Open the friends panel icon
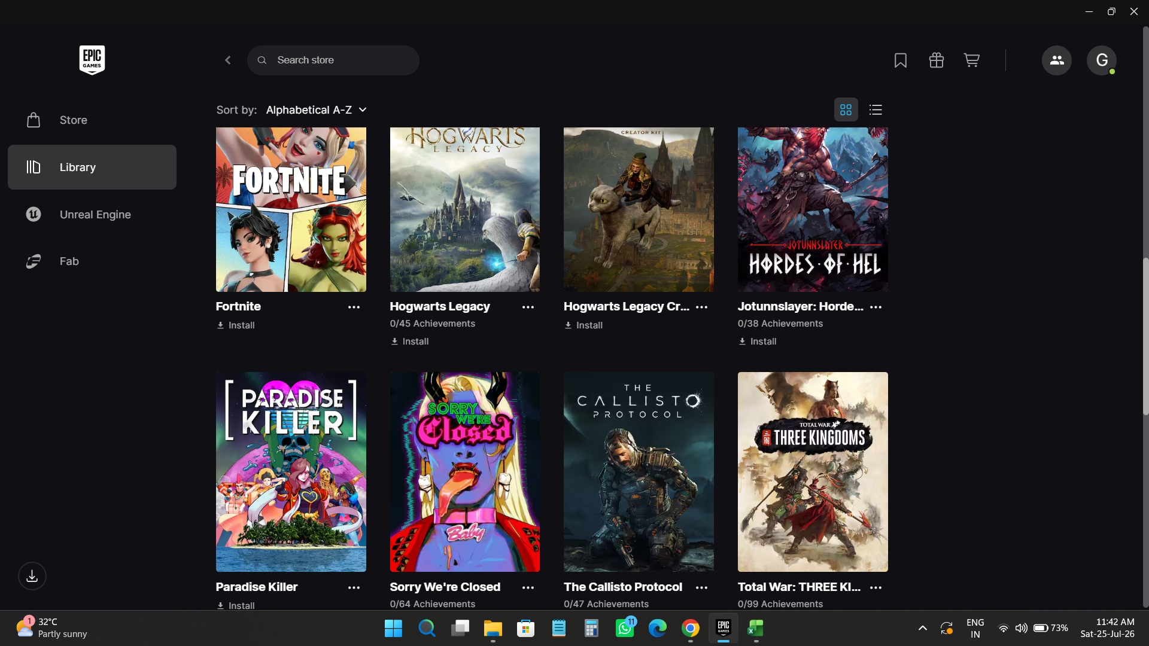The height and width of the screenshot is (646, 1149). pyautogui.click(x=1057, y=60)
